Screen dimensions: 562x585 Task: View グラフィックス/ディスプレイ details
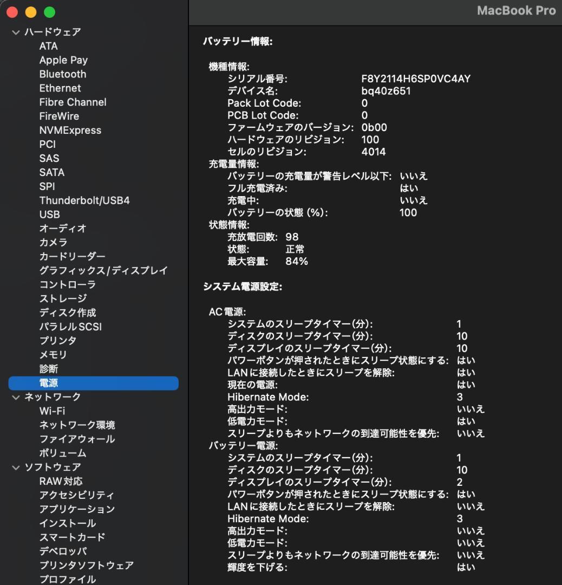102,270
